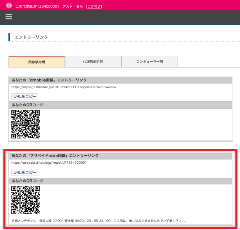Click the あなたの「dmobile回線」エントリーリンク header
Screen dimensions: 240x230
121,80
